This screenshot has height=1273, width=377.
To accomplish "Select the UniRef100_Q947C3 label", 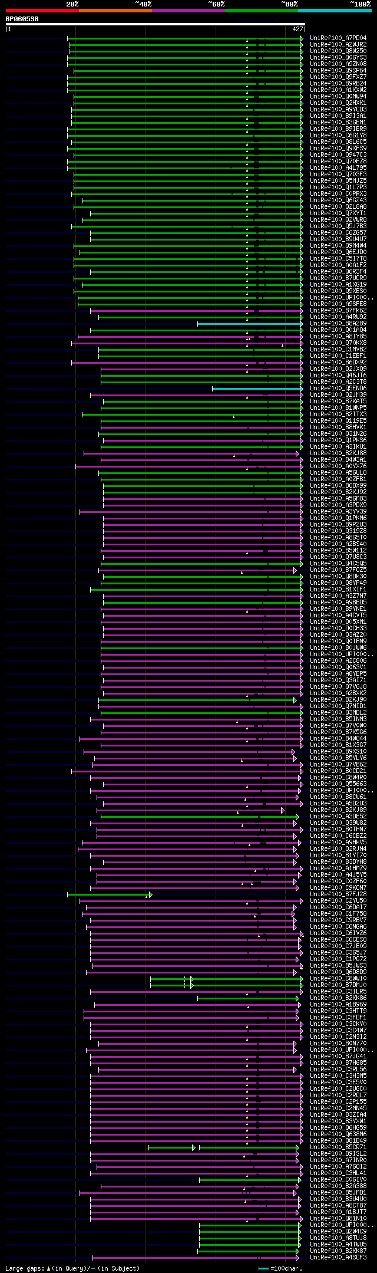I will pos(338,155).
